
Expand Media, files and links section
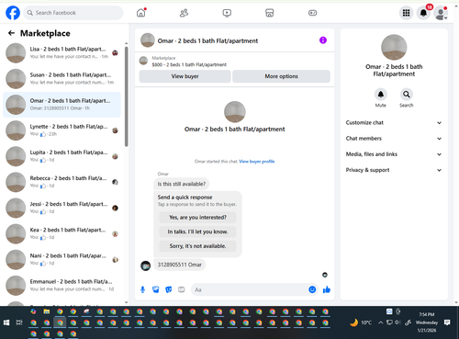click(394, 154)
